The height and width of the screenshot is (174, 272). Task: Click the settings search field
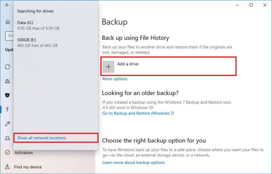[x=9, y=36]
